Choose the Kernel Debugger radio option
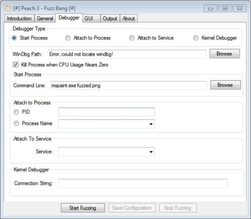 point(196,38)
